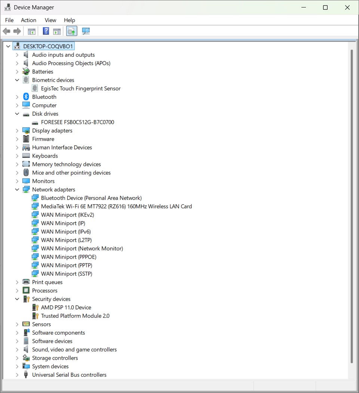Click the vertical scrollbar in device tree
Viewport: 359px width, 393px height.
pyautogui.click(x=351, y=206)
